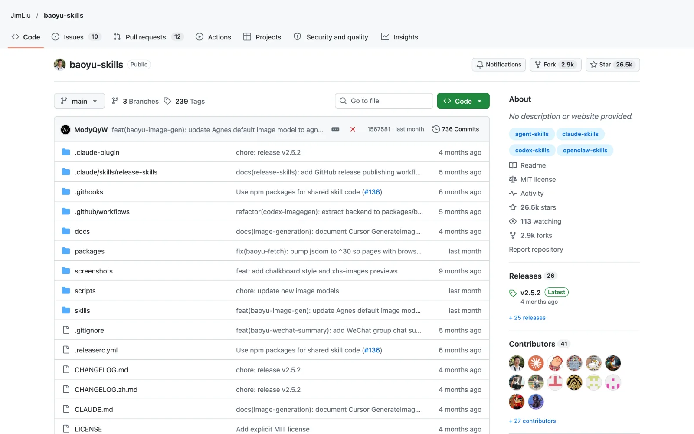Viewport: 694px width, 434px height.
Task: Click the docs folder icon
Action: (66, 231)
